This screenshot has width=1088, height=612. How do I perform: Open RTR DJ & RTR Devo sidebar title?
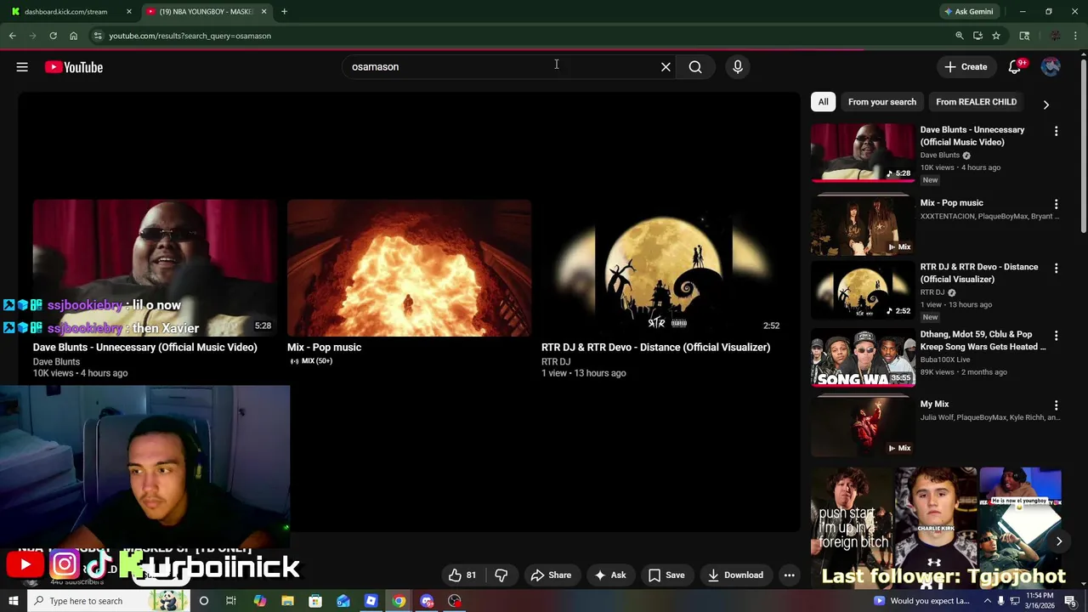(979, 273)
